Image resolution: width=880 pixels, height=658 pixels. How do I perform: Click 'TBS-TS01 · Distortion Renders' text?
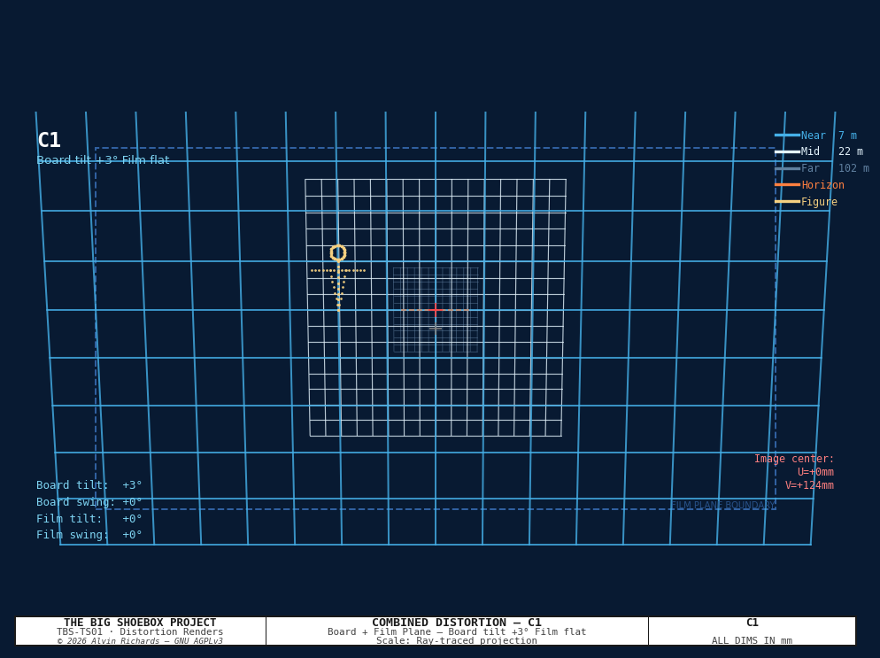140,631
